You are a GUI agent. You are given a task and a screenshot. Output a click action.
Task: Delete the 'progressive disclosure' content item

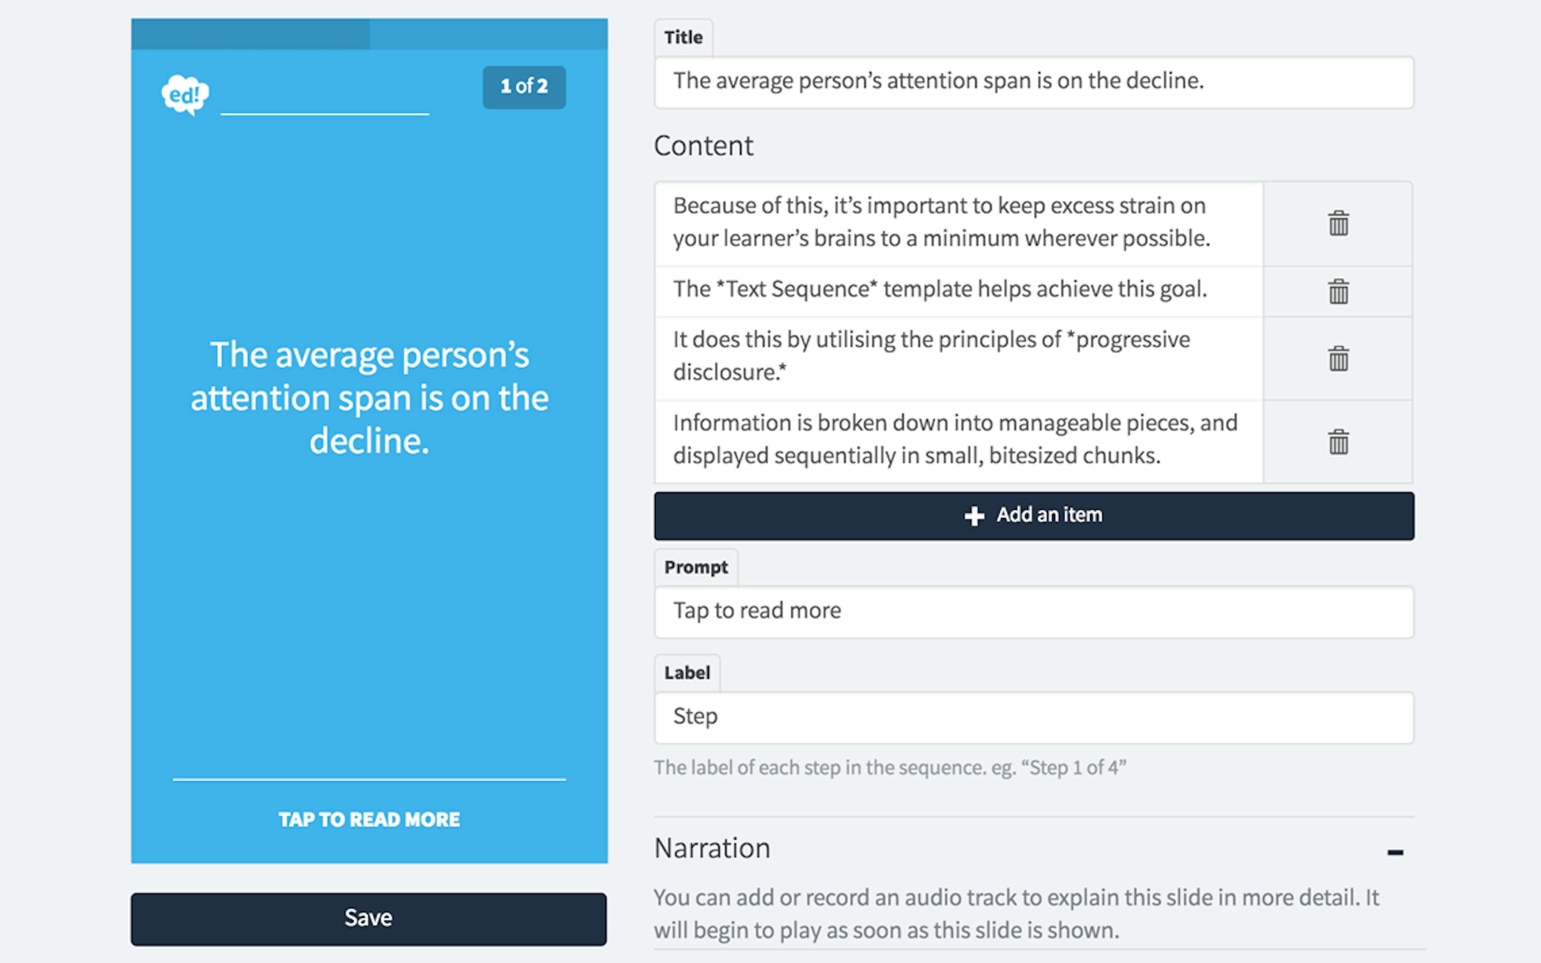(1338, 358)
